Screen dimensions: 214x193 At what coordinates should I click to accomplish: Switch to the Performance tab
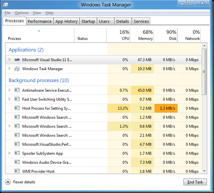40,21
